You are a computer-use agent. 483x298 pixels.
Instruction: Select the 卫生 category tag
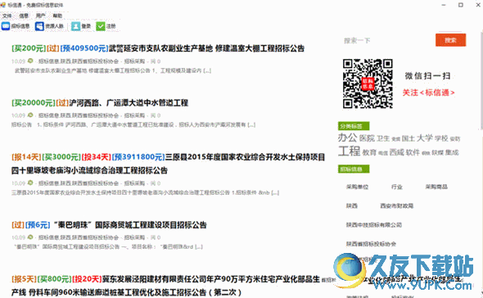[383, 138]
